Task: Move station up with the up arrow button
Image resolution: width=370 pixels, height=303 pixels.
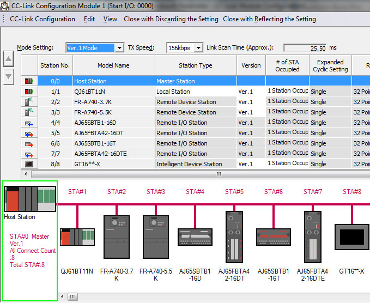Action: (9, 58)
